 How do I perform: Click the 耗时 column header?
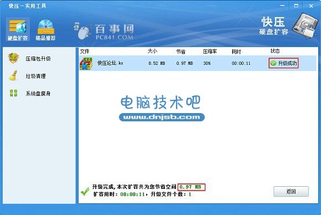click(236, 52)
